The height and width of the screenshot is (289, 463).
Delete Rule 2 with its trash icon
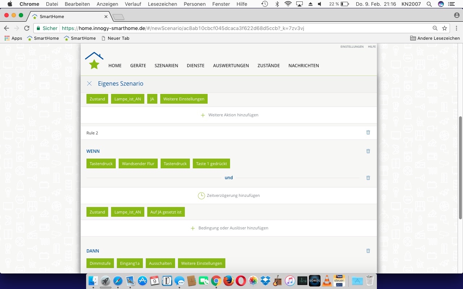[368, 133]
